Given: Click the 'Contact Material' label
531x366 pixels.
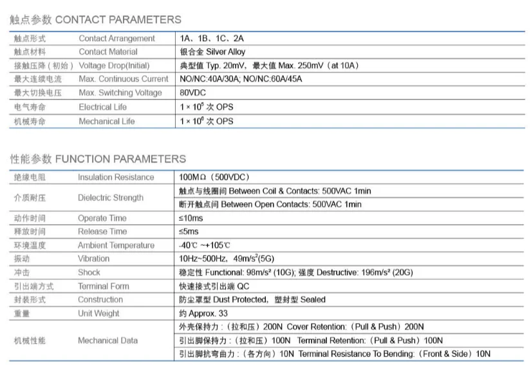Looking at the screenshot, I should [x=108, y=52].
